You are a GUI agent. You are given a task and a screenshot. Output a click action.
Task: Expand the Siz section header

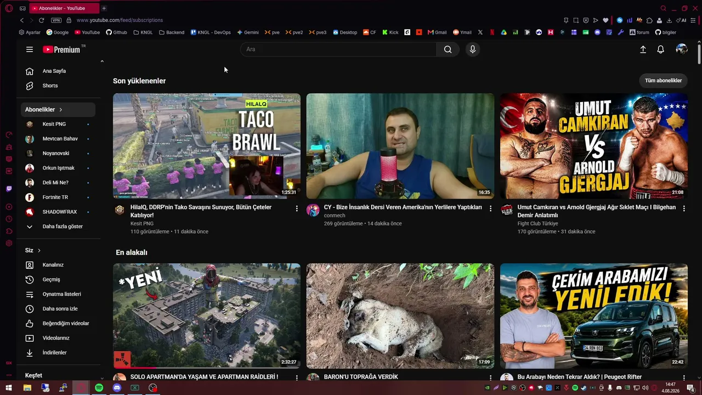tap(33, 251)
